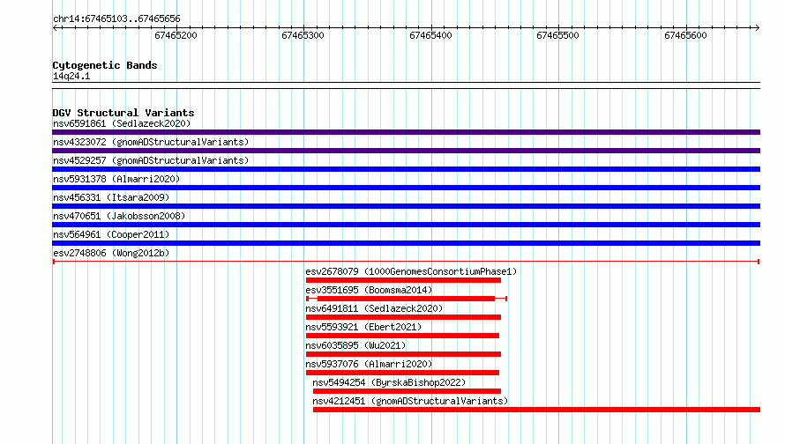The width and height of the screenshot is (785, 444).
Task: Click the red bar for nsv5937076
Action: pyautogui.click(x=402, y=373)
